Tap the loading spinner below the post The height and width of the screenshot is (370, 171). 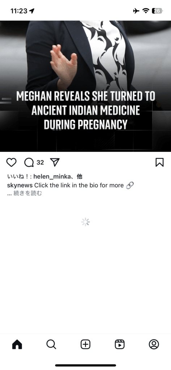coord(85,222)
